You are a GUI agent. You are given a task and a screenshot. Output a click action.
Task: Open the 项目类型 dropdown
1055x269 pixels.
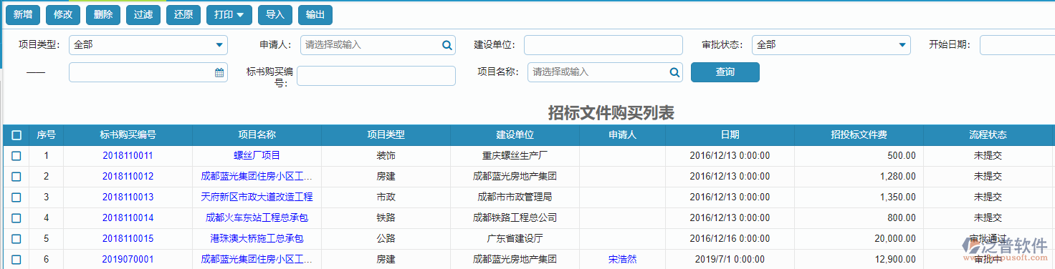pos(148,44)
